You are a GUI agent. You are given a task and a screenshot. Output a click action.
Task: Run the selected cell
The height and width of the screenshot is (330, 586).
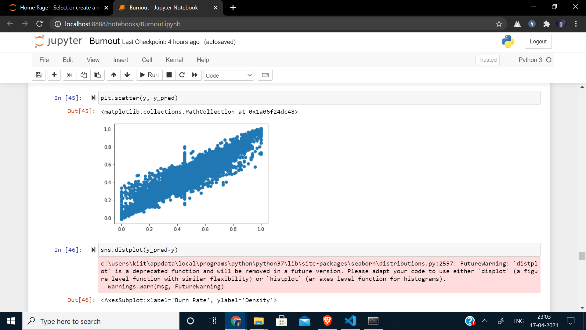pos(149,75)
